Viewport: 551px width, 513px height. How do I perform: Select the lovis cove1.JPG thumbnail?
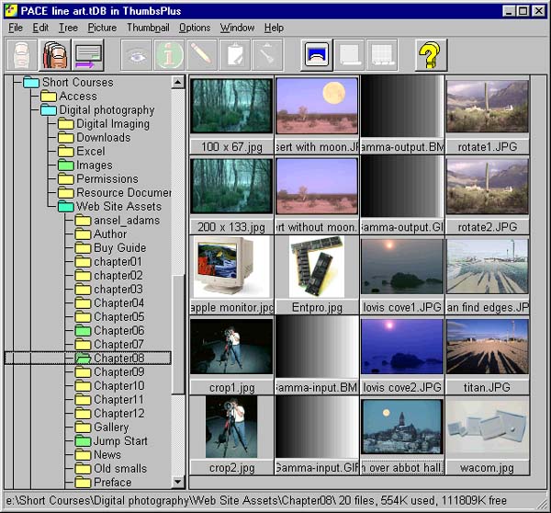(x=402, y=267)
